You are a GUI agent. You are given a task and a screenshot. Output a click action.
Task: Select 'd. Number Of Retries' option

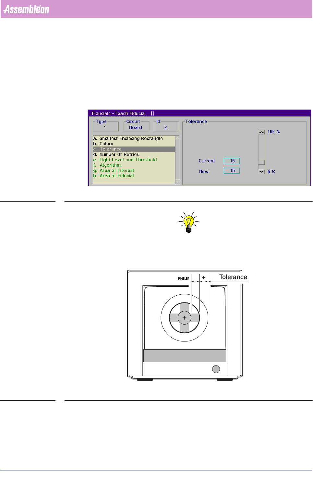[134, 154]
